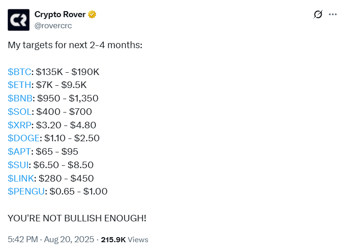Click the 215.9K Views count
Image resolution: width=344 pixels, height=251 pixels.
coord(125,239)
